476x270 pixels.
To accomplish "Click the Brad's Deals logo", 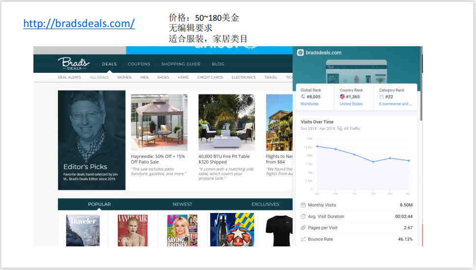I will click(74, 63).
